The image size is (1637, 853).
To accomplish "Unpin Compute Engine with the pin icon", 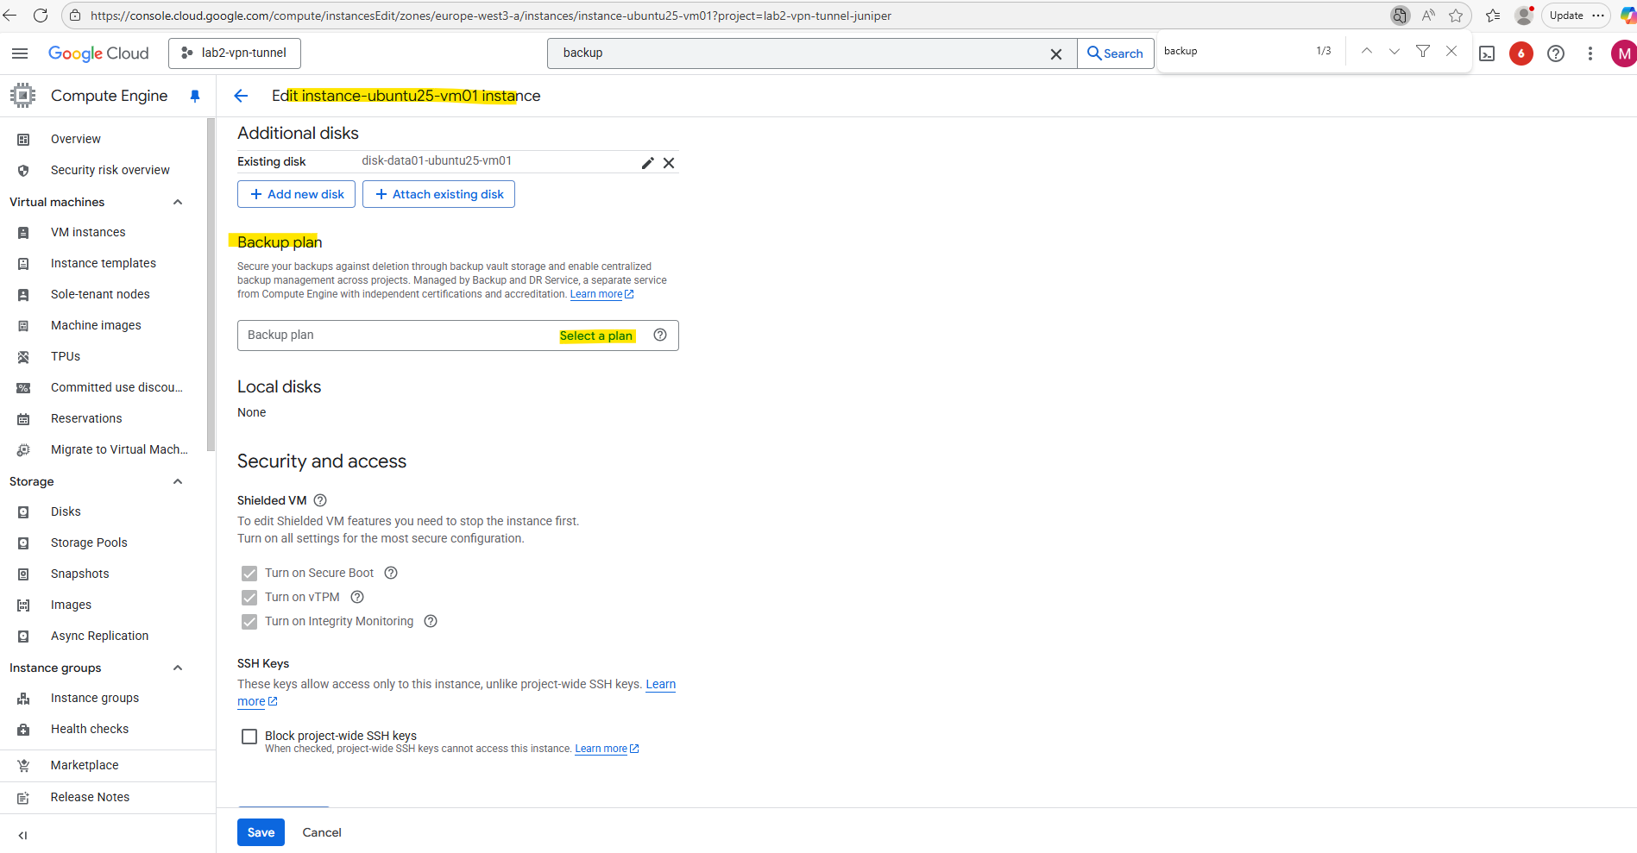I will point(195,96).
